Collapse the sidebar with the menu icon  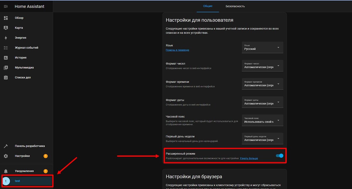(x=6, y=6)
